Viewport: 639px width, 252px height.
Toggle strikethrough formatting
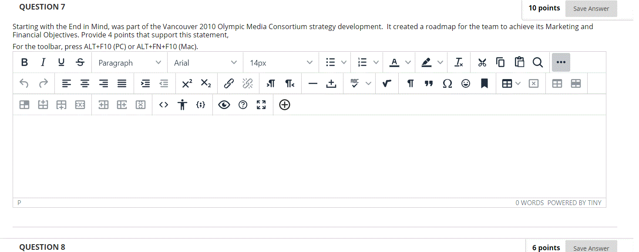click(x=80, y=63)
